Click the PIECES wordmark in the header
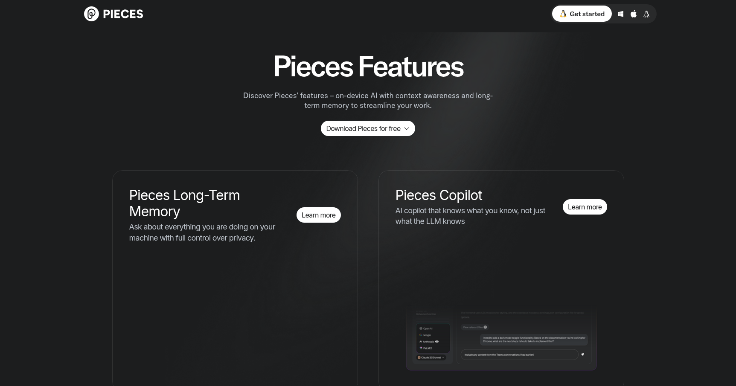 (x=122, y=14)
